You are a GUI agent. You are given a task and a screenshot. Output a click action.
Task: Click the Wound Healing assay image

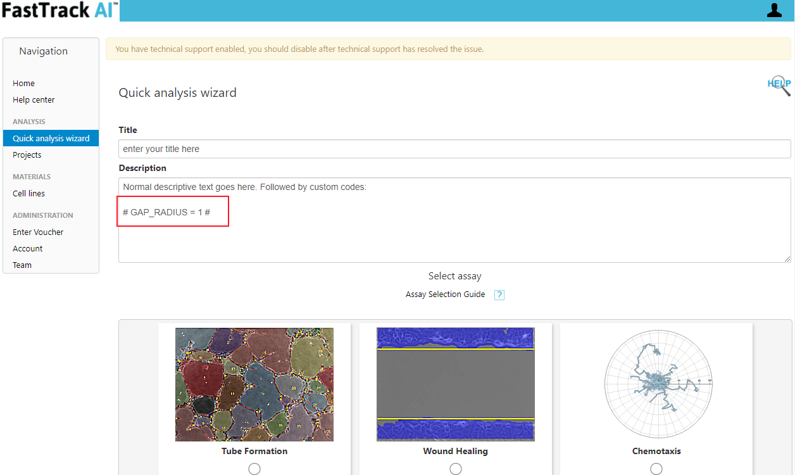click(456, 384)
